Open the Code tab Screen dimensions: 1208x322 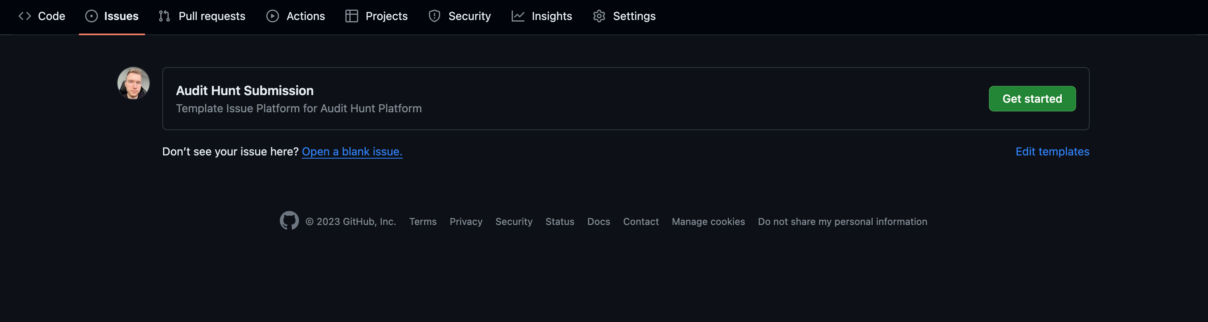(x=42, y=16)
